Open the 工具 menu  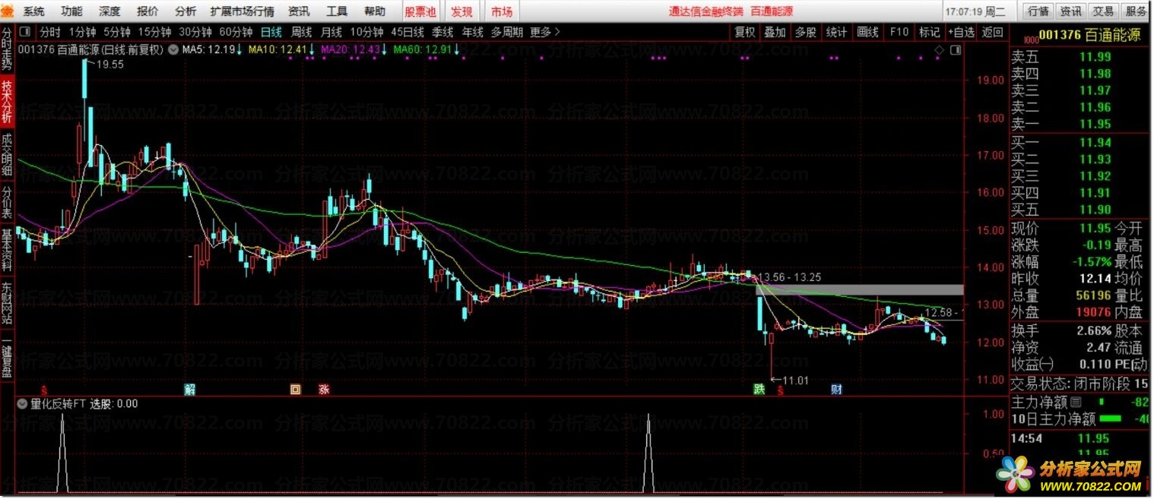click(337, 11)
